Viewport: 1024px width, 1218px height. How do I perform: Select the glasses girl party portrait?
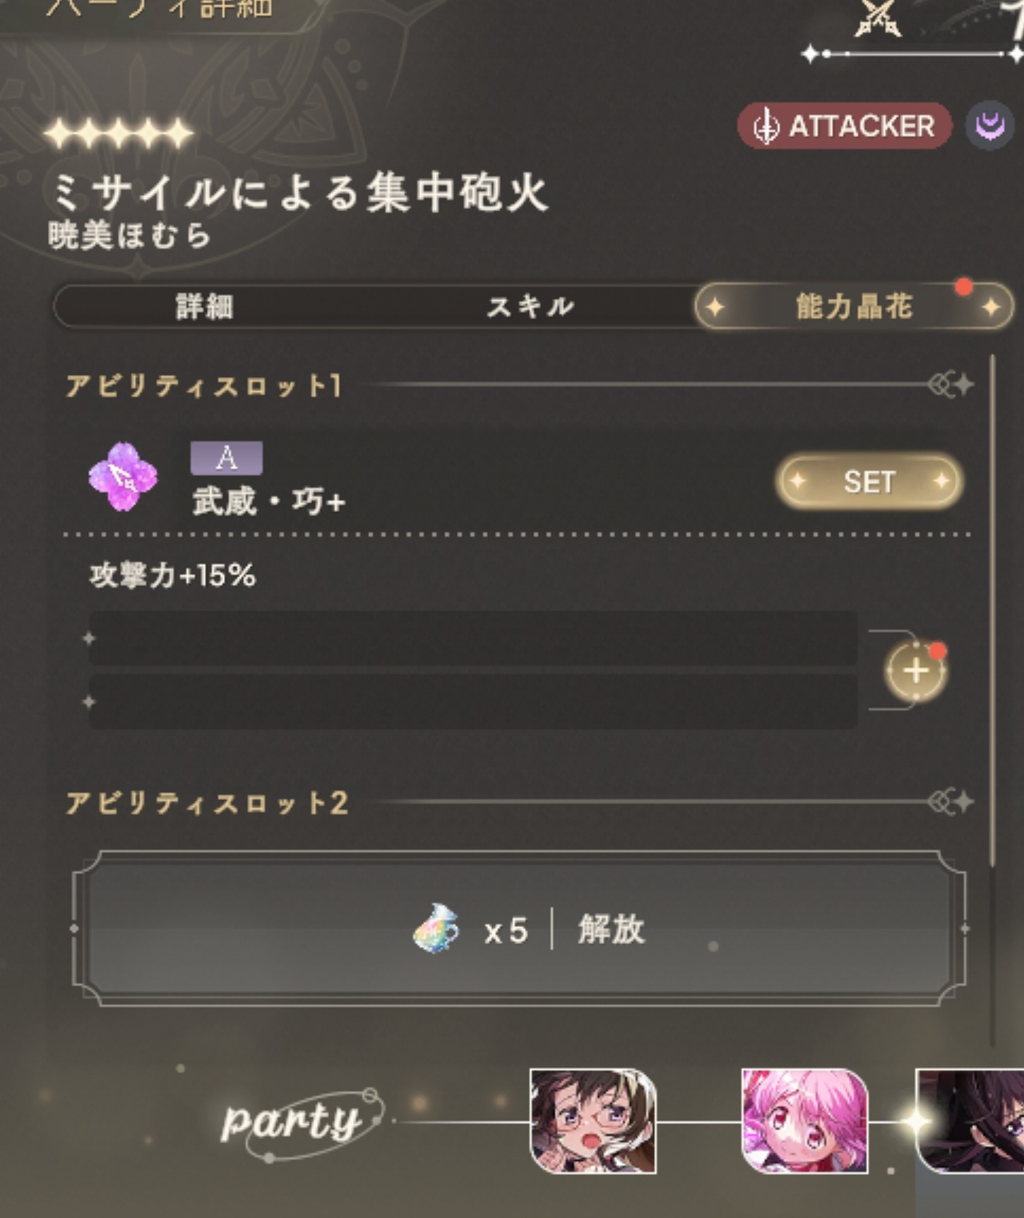593,1121
